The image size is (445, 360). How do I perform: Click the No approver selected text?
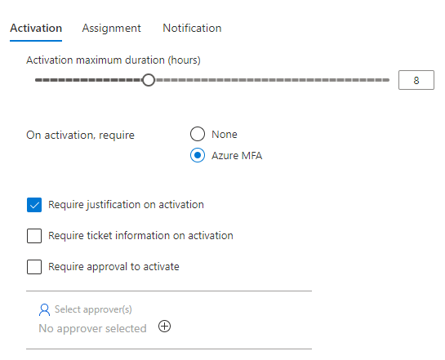click(x=92, y=328)
